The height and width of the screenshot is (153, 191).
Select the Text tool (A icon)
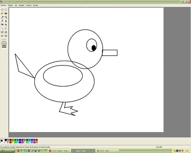6,24
